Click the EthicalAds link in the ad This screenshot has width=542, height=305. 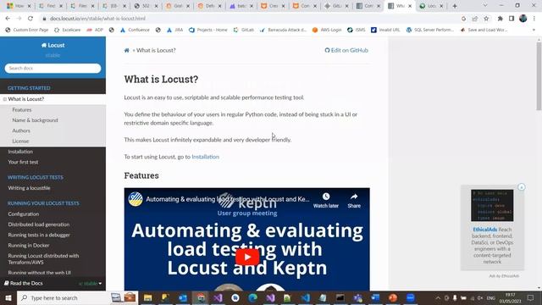click(x=485, y=230)
